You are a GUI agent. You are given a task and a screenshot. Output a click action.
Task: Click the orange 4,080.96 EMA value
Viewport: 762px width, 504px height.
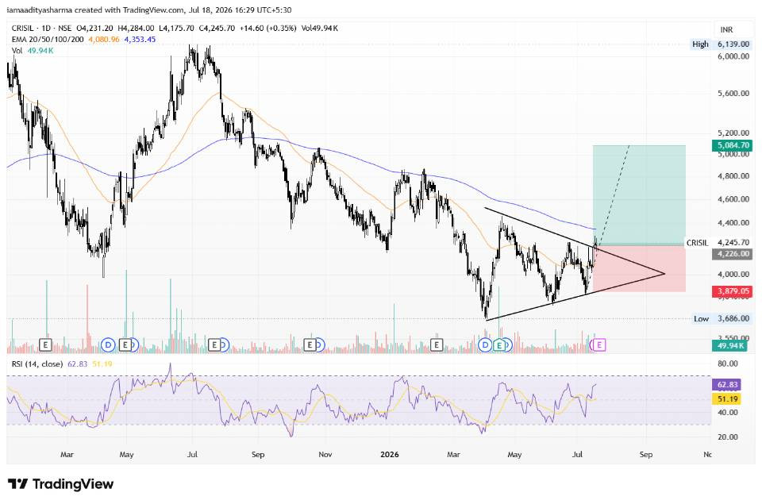(103, 39)
